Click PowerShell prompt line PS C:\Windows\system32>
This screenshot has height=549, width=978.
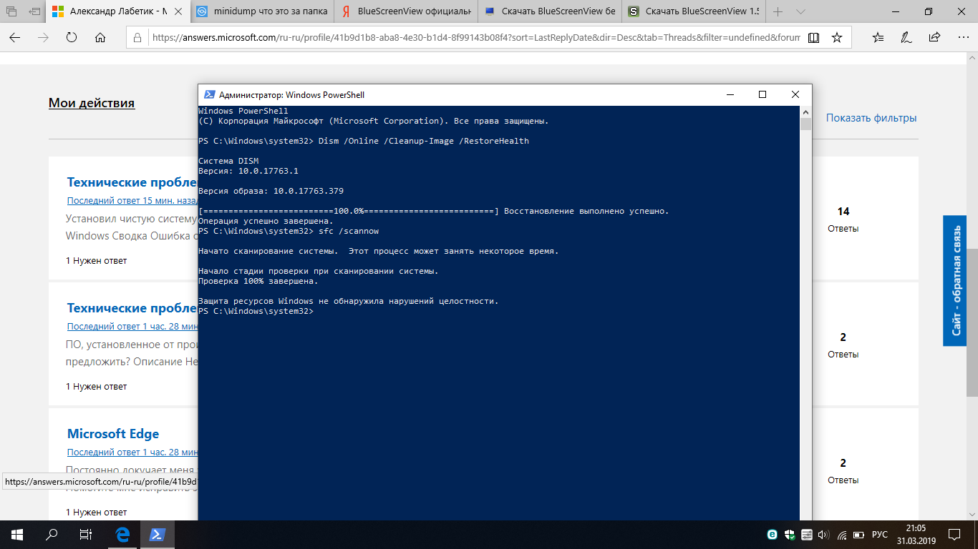pyautogui.click(x=256, y=312)
